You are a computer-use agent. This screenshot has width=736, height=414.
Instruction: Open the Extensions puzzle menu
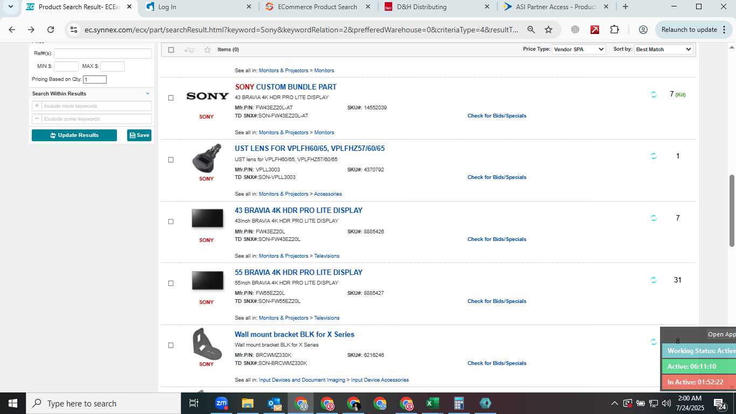pos(615,30)
